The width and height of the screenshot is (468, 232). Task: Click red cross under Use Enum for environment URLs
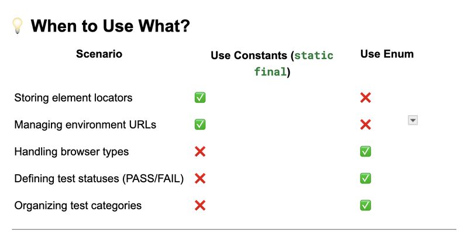[x=365, y=124]
